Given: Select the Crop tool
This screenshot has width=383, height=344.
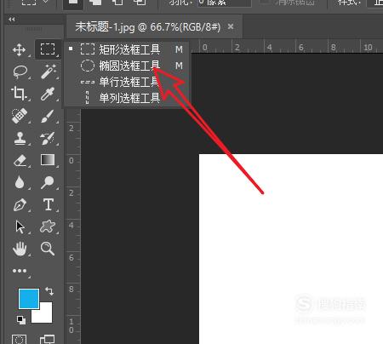Looking at the screenshot, I should (x=19, y=94).
